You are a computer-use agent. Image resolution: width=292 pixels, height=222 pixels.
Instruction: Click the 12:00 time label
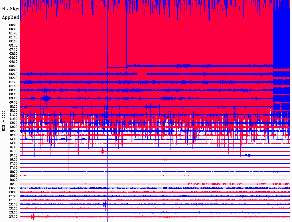click(13, 123)
